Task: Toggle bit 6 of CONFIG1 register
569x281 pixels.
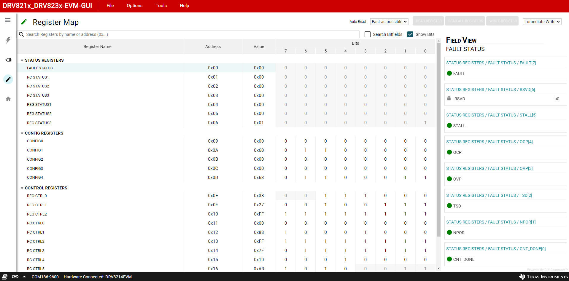Action: coord(306,150)
